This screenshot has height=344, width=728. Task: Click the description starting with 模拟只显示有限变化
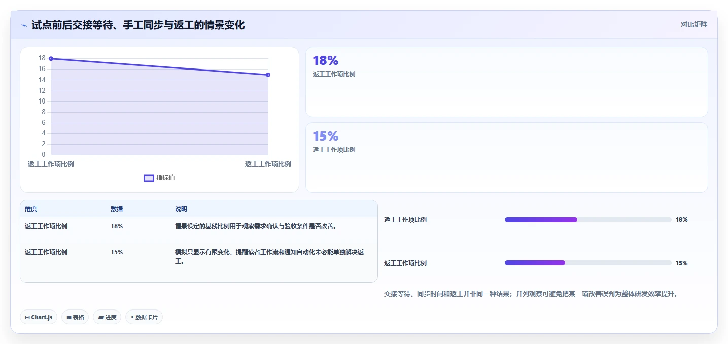pos(269,257)
